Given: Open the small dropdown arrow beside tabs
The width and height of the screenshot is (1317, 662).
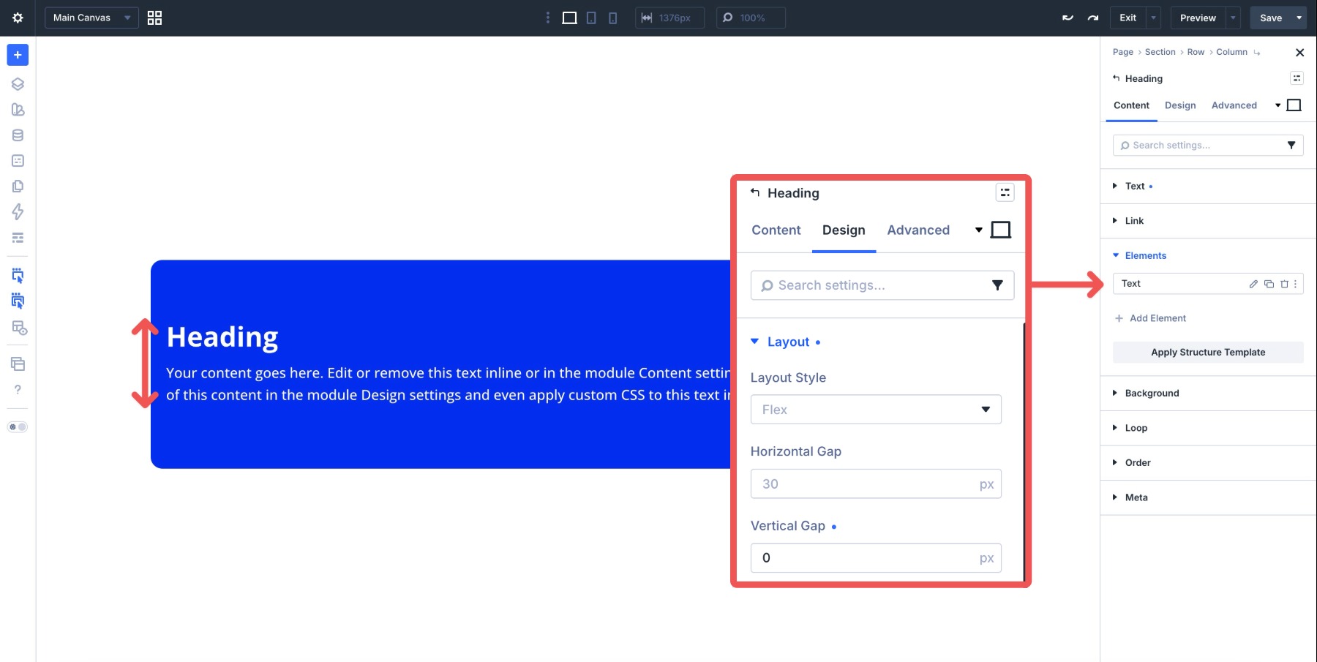Looking at the screenshot, I should (x=1277, y=105).
